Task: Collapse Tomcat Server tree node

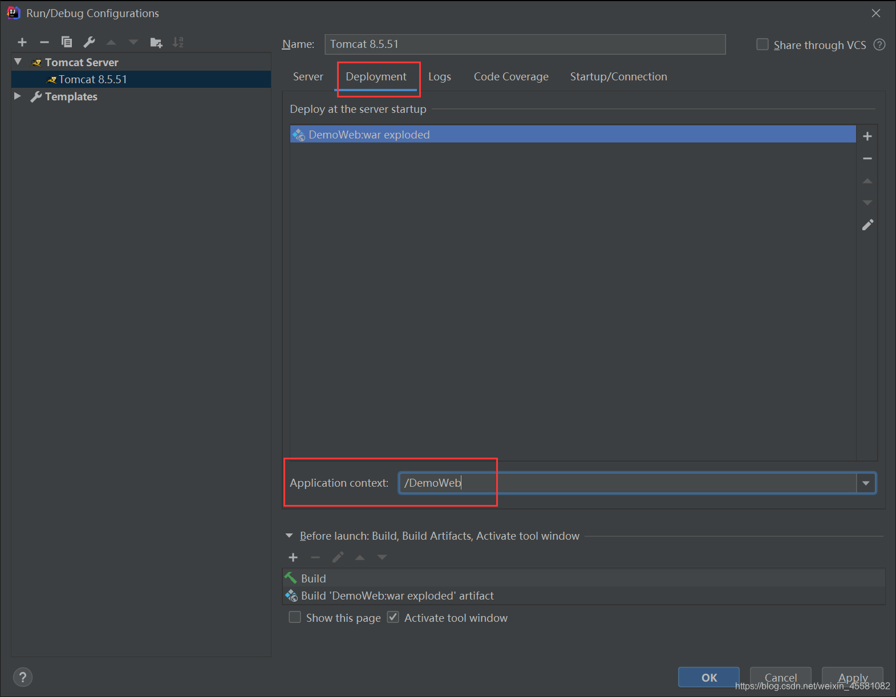Action: [18, 62]
